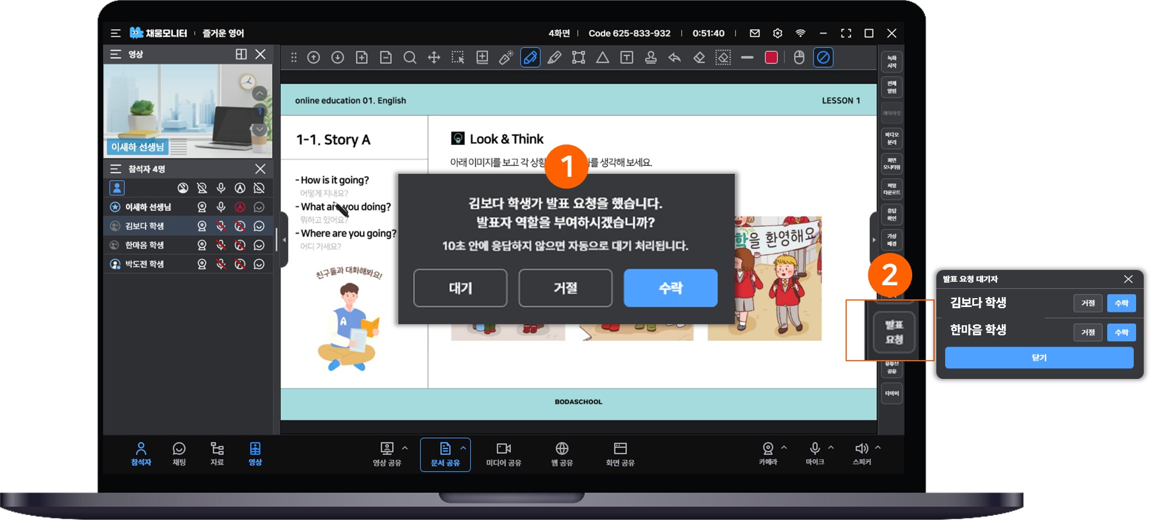Screen dimensions: 1152x531
Task: Select the triangle shape tool
Action: point(603,58)
